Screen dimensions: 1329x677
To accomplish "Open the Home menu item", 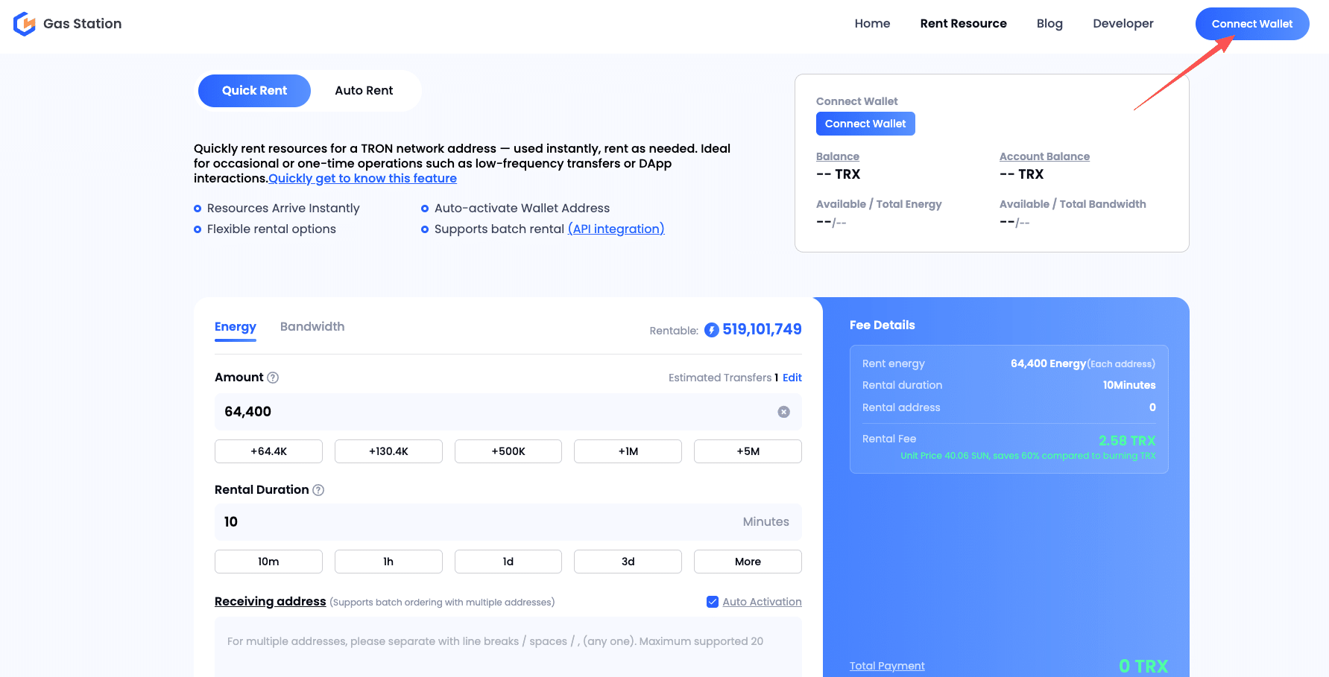I will pyautogui.click(x=872, y=24).
